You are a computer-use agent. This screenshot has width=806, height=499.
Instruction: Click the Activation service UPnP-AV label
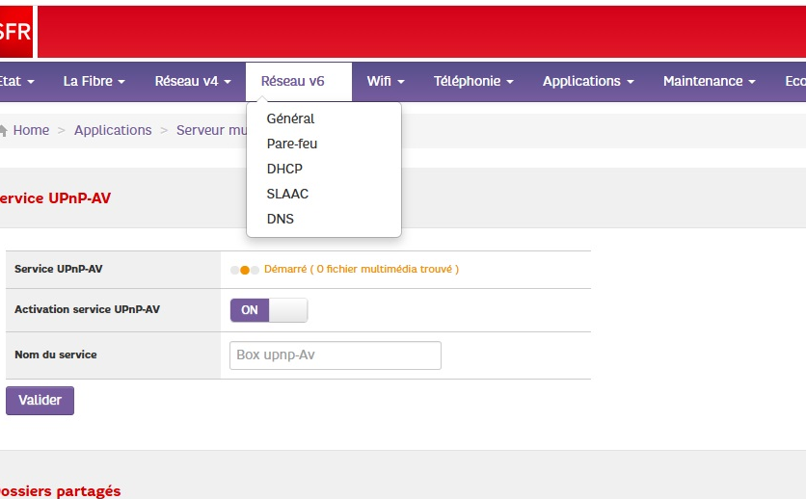tap(88, 309)
